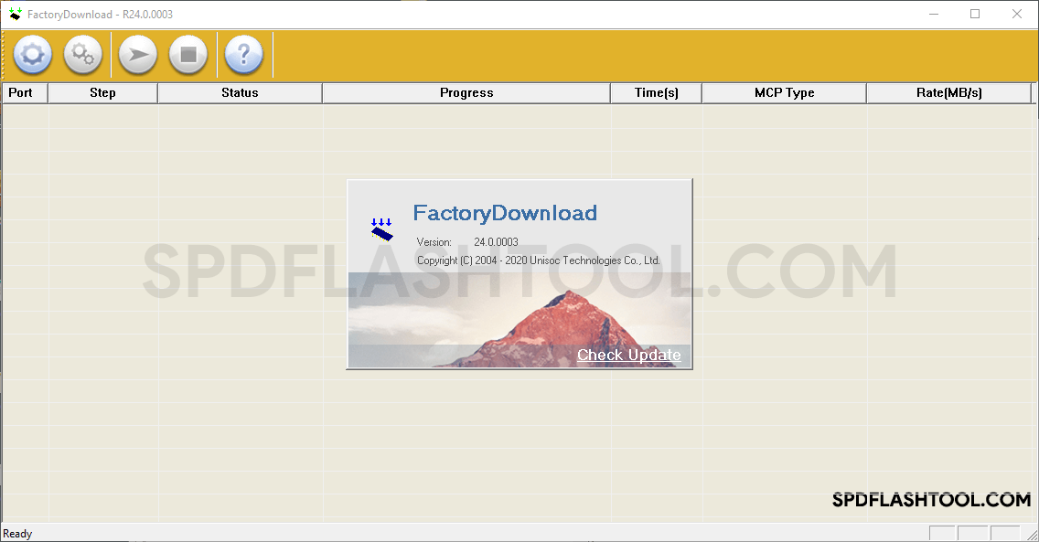Image resolution: width=1039 pixels, height=542 pixels.
Task: Click the FactoryDownload app icon in title bar
Action: 15,14
